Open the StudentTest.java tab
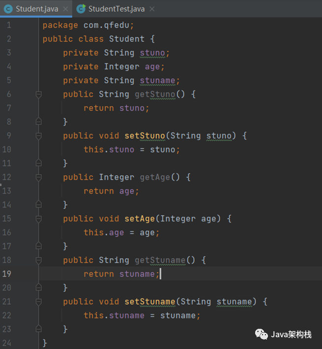The width and height of the screenshot is (322, 349). coord(116,9)
